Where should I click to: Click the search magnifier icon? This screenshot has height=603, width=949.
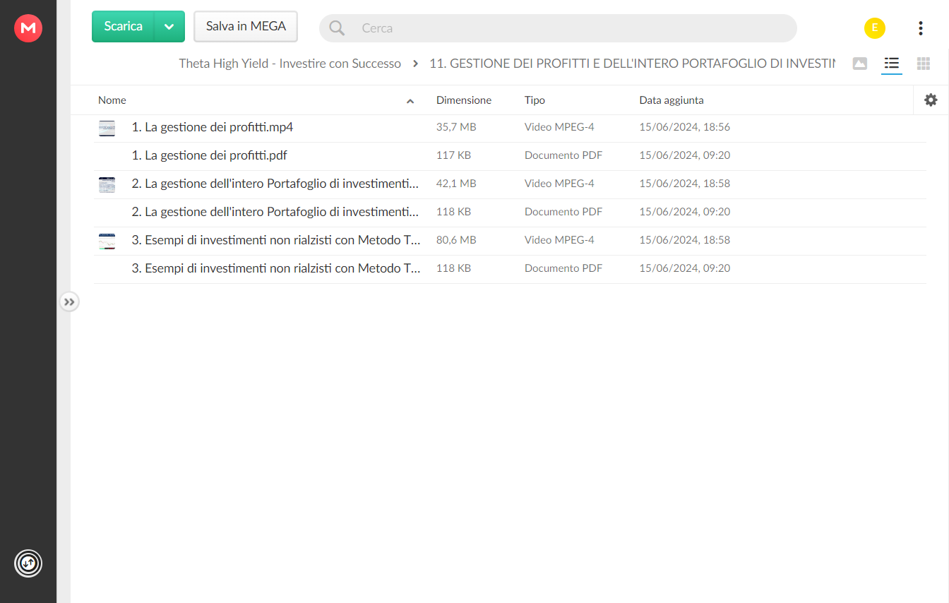pyautogui.click(x=337, y=28)
